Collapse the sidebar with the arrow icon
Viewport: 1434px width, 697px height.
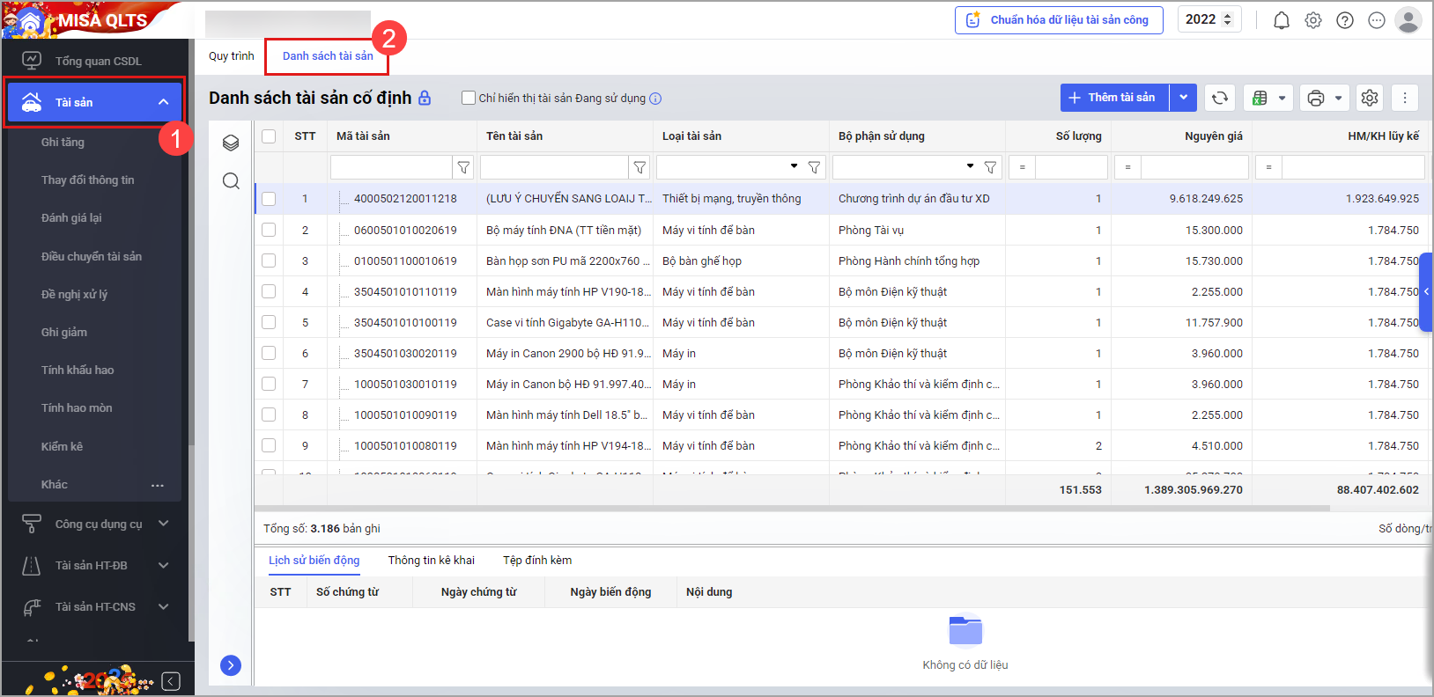pos(172,681)
